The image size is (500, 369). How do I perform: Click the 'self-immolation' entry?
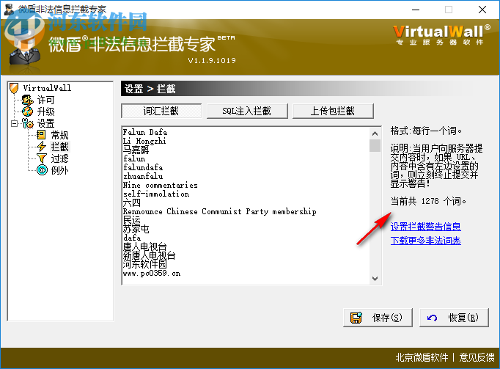pos(156,194)
